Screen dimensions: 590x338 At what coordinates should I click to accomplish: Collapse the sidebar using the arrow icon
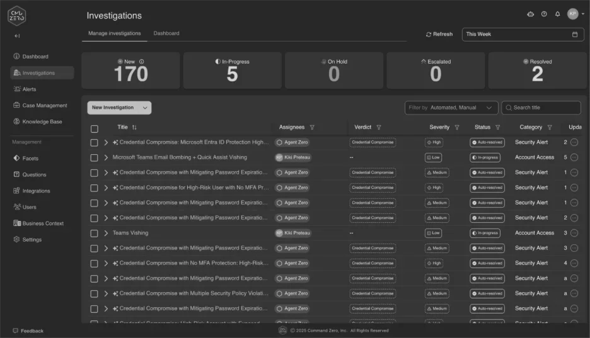pyautogui.click(x=17, y=36)
